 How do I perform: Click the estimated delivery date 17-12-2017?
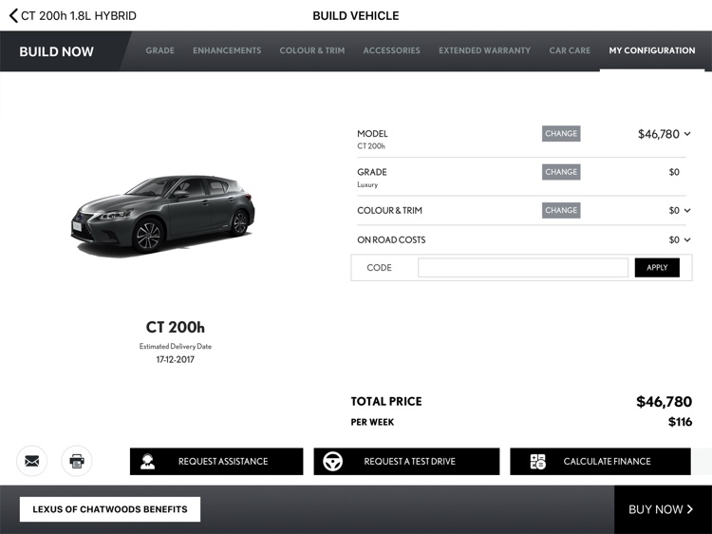176,359
